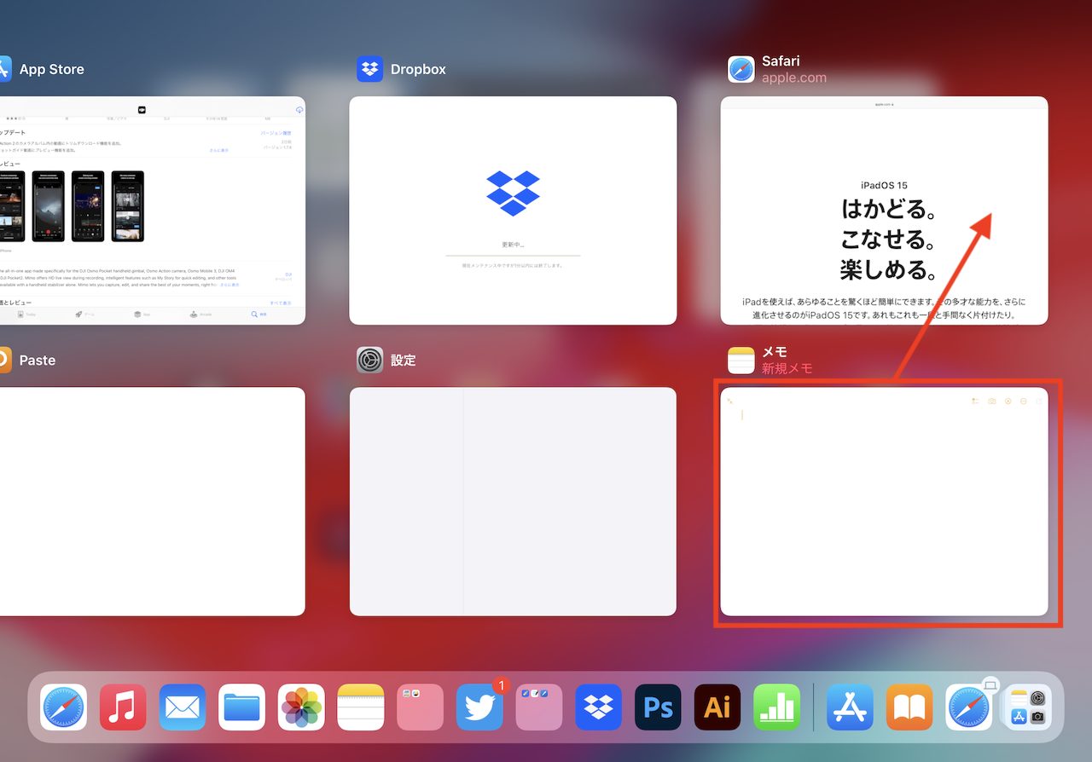
Task: Tap the Dropbox icon above its card
Action: click(369, 69)
